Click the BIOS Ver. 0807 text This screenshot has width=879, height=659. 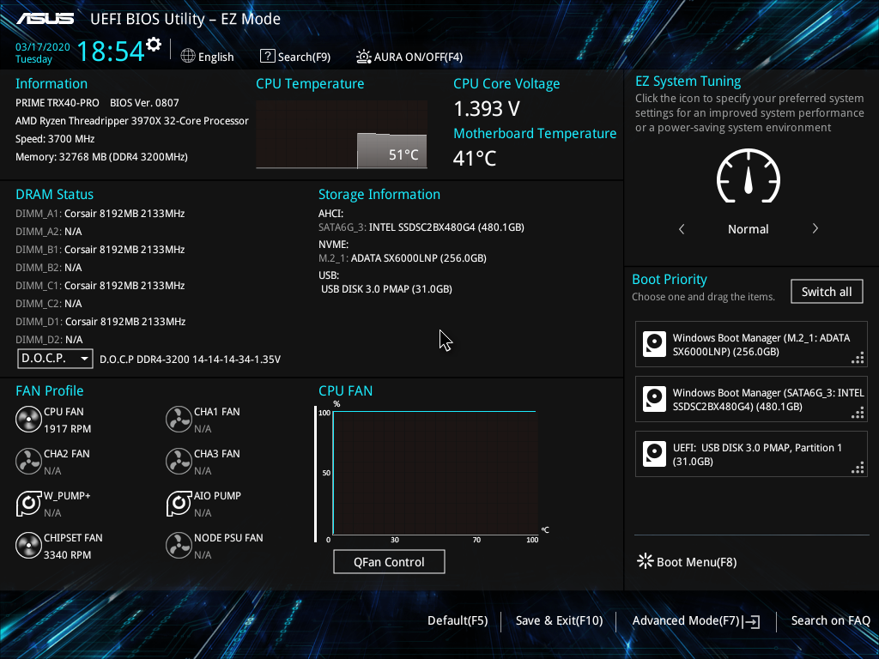tap(144, 103)
